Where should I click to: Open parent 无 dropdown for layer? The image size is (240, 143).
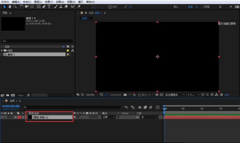tap(149, 117)
